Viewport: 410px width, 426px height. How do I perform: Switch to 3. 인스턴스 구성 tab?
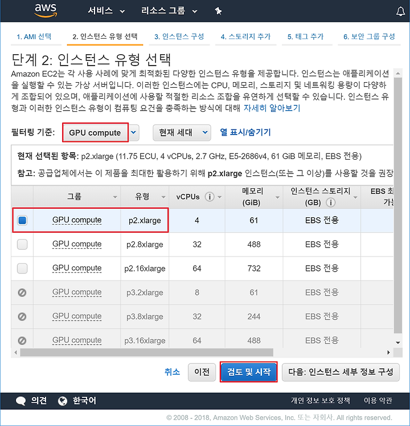[179, 36]
